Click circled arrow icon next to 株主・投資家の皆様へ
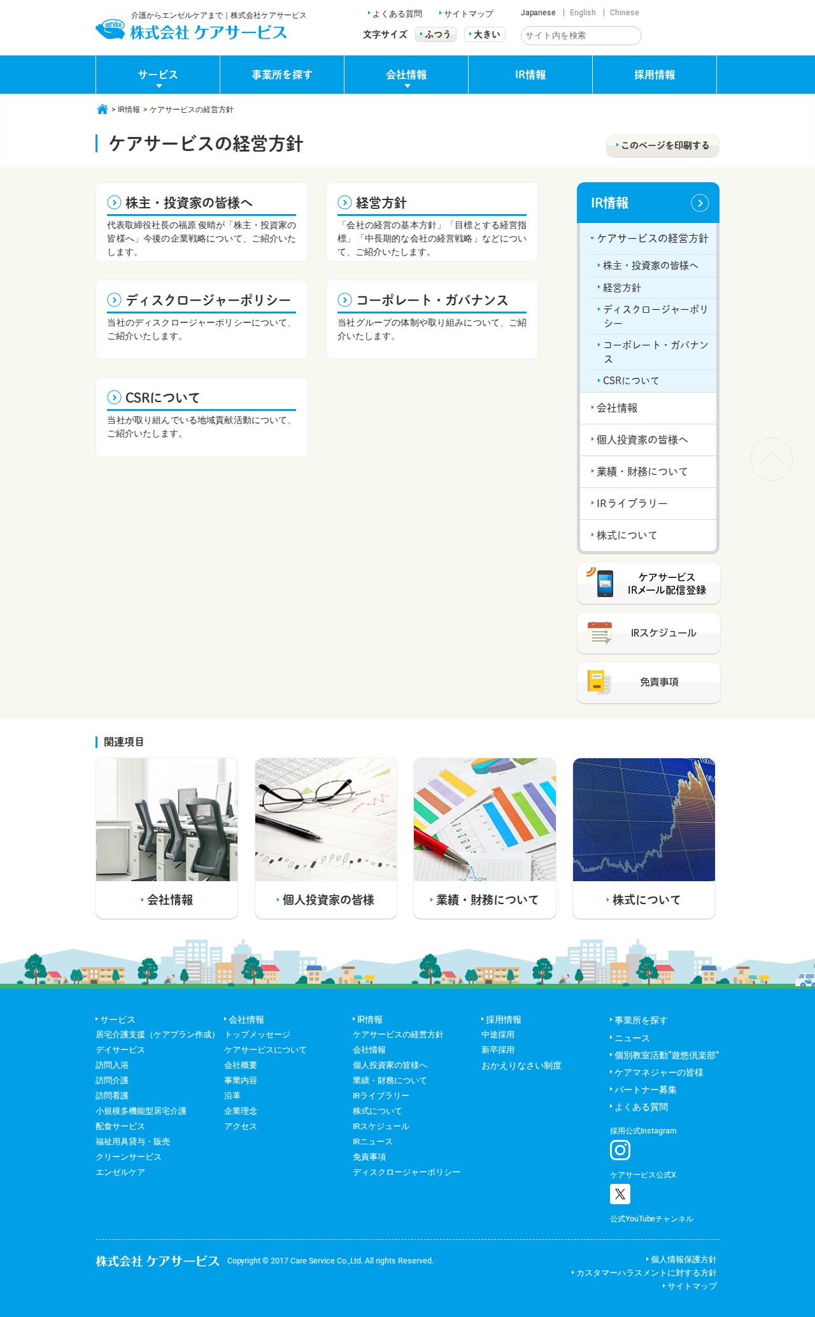 [x=114, y=203]
